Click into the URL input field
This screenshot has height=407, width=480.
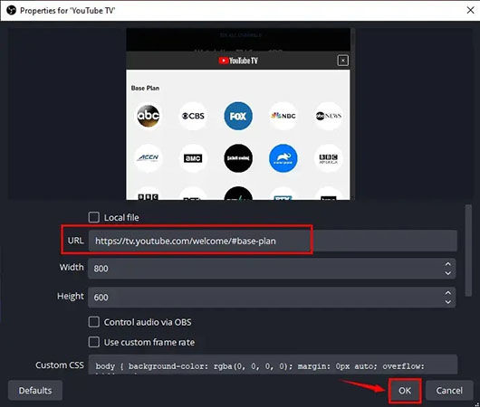273,241
